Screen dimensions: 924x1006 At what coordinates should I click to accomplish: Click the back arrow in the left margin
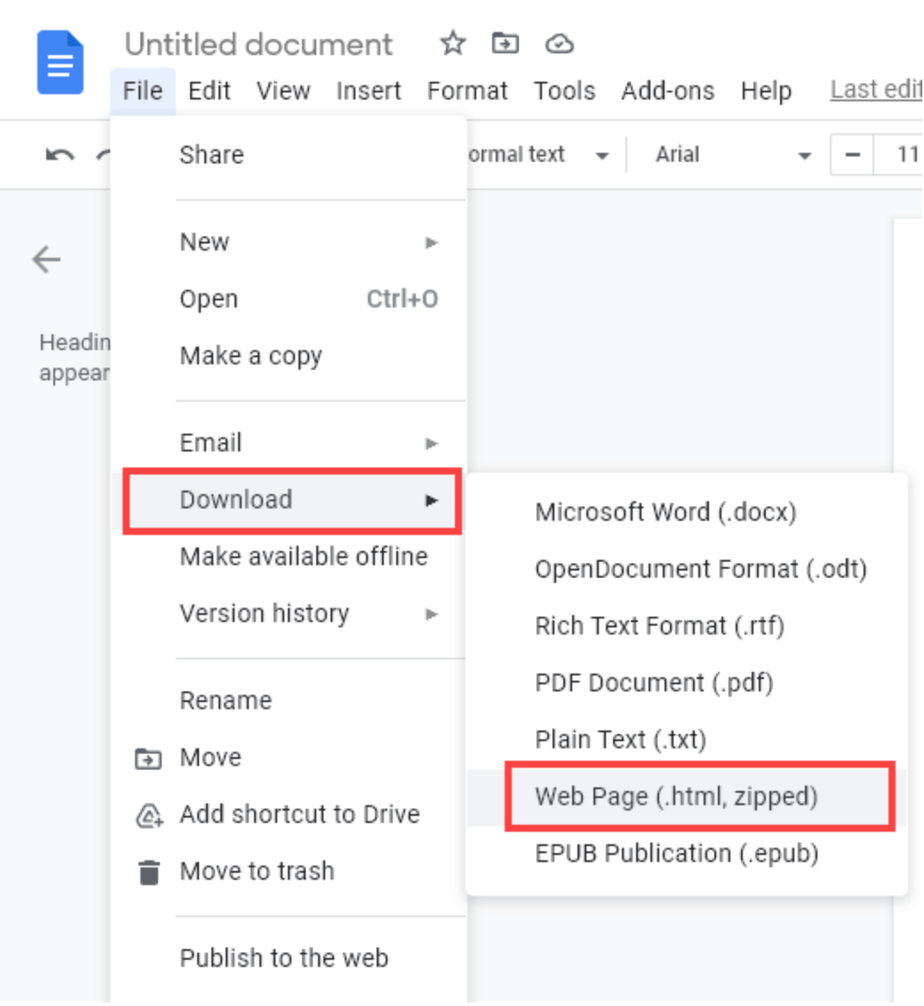point(46,259)
